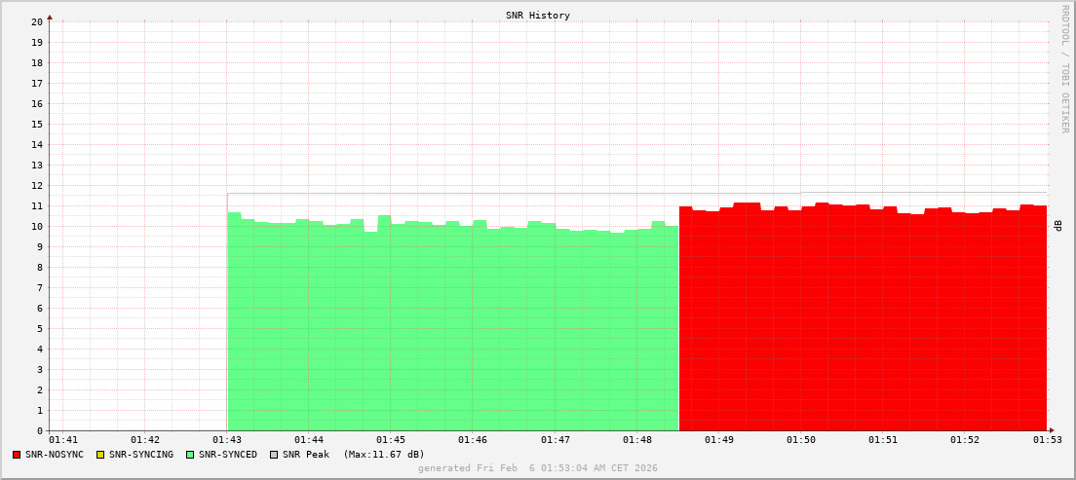Select the SNR-SYNCED legend label
This screenshot has width=1076, height=480.
point(228,455)
